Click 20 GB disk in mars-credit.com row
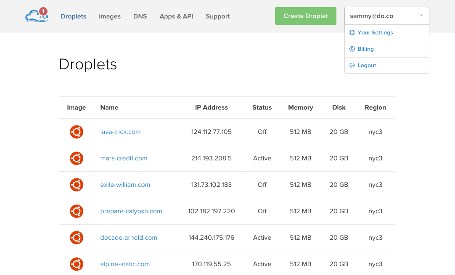The height and width of the screenshot is (275, 455). (x=339, y=158)
